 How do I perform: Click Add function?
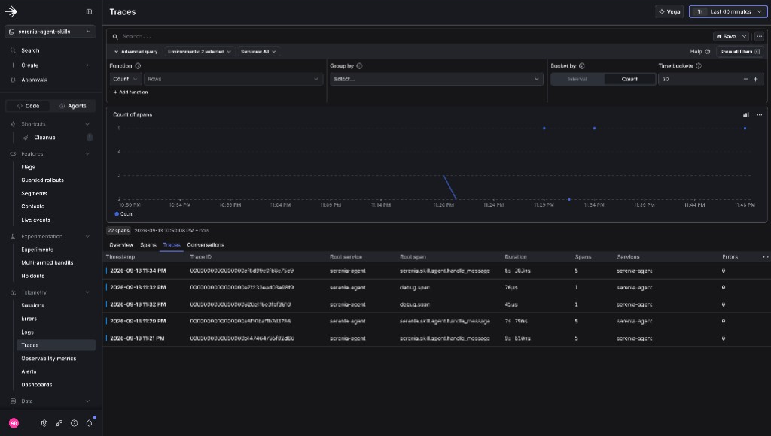click(130, 92)
